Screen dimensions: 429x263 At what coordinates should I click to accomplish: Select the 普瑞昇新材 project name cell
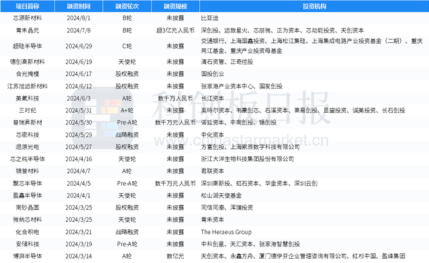pyautogui.click(x=28, y=123)
